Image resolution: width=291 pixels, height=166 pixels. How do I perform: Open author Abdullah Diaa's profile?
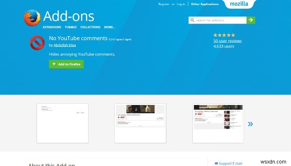point(65,45)
